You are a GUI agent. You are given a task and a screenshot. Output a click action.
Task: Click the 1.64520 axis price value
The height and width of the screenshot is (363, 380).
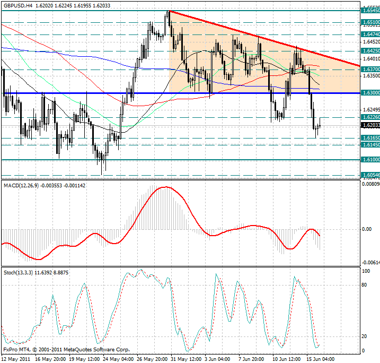[372, 42]
